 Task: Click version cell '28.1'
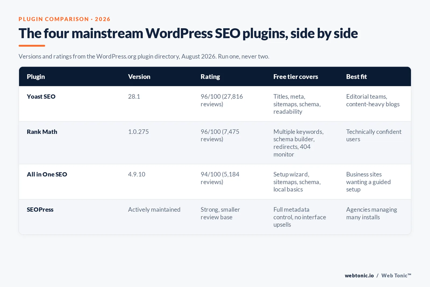coord(134,97)
